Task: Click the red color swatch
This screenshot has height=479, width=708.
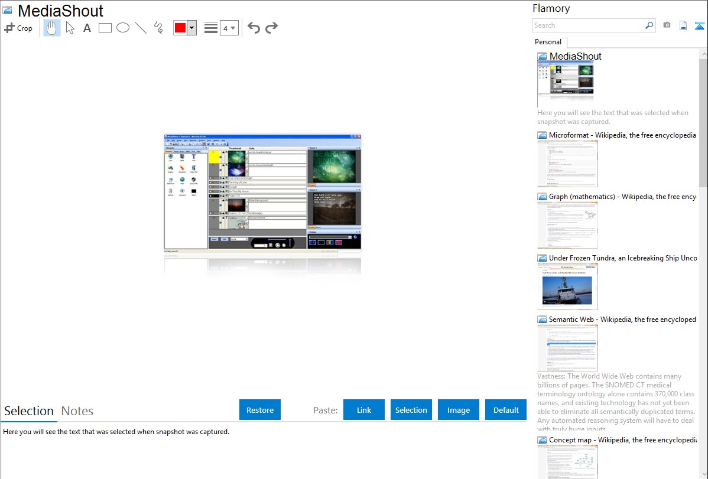Action: coord(180,28)
